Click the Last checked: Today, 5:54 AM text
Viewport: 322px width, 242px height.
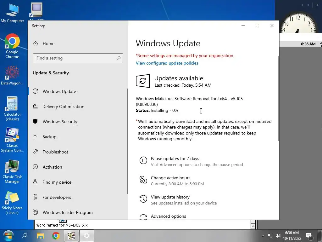pyautogui.click(x=183, y=85)
